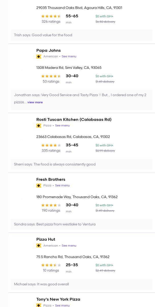The height and width of the screenshot is (307, 155).
Task: Click the star rating above 53 ratings
Action: pos(51,76)
